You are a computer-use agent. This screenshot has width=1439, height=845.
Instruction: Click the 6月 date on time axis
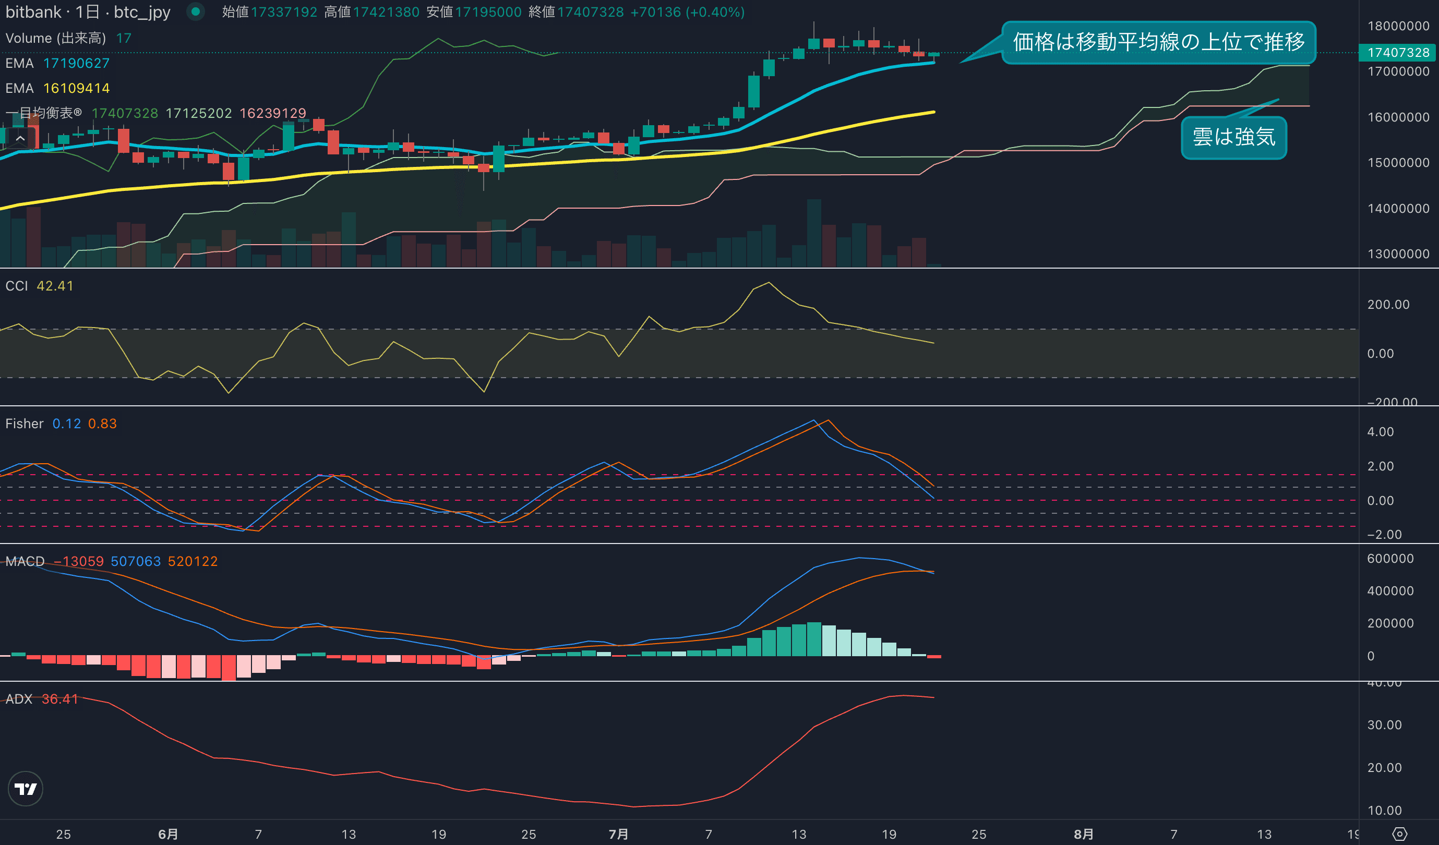pyautogui.click(x=167, y=834)
